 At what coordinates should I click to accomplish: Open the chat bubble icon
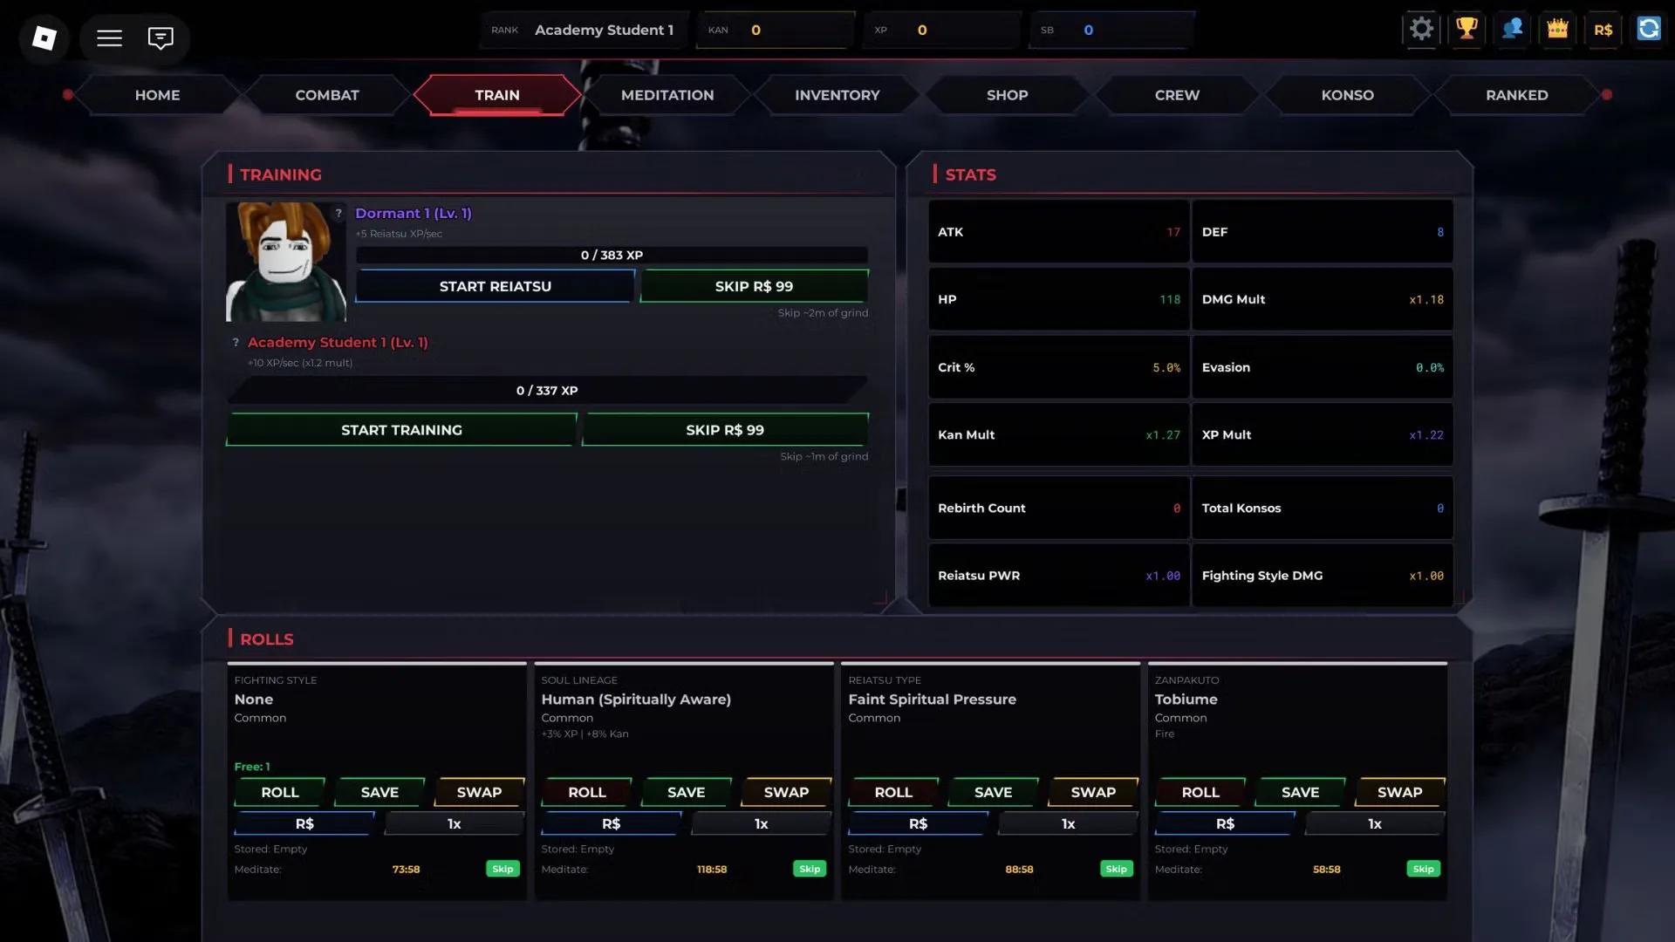coord(161,38)
